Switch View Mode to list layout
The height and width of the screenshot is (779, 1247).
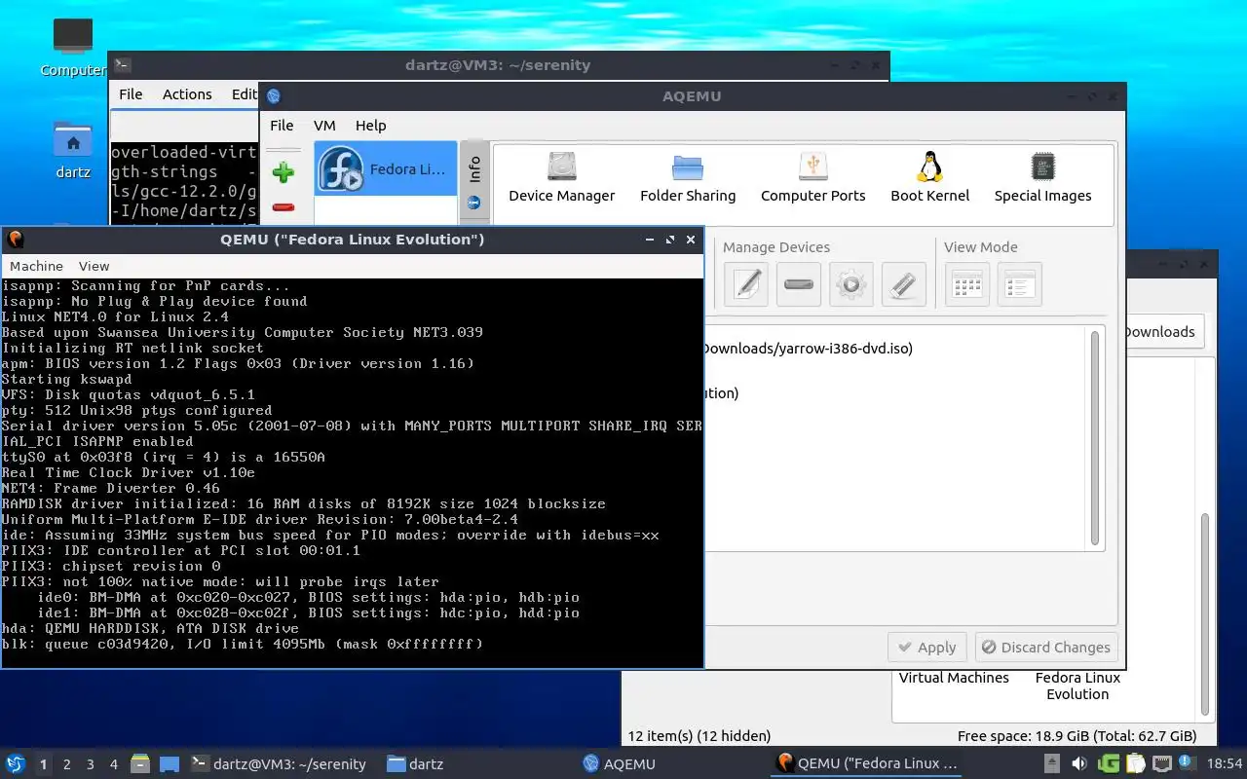click(1019, 284)
